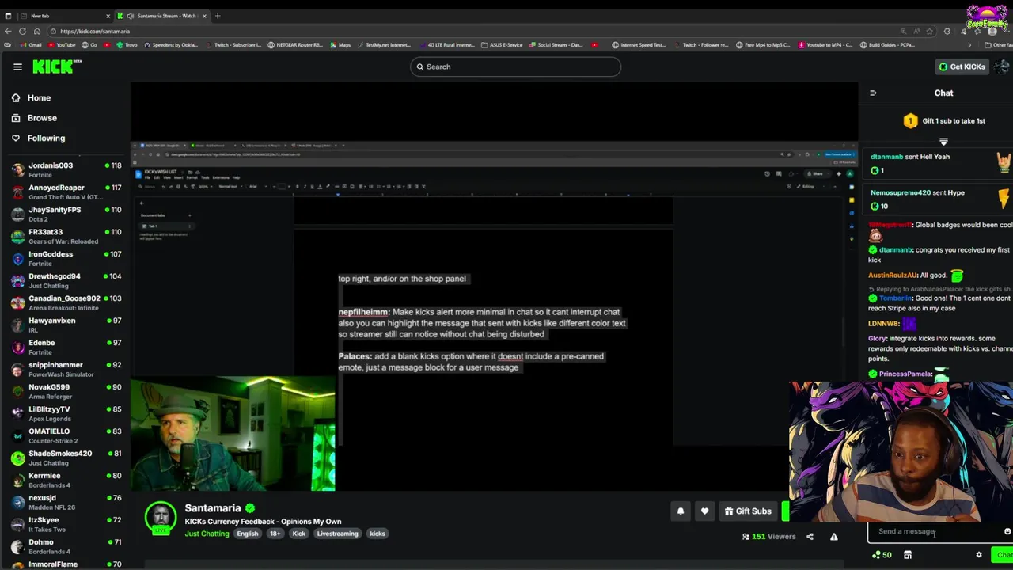This screenshot has height=570, width=1013.
Task: Click the Gift Subs button
Action: click(748, 511)
